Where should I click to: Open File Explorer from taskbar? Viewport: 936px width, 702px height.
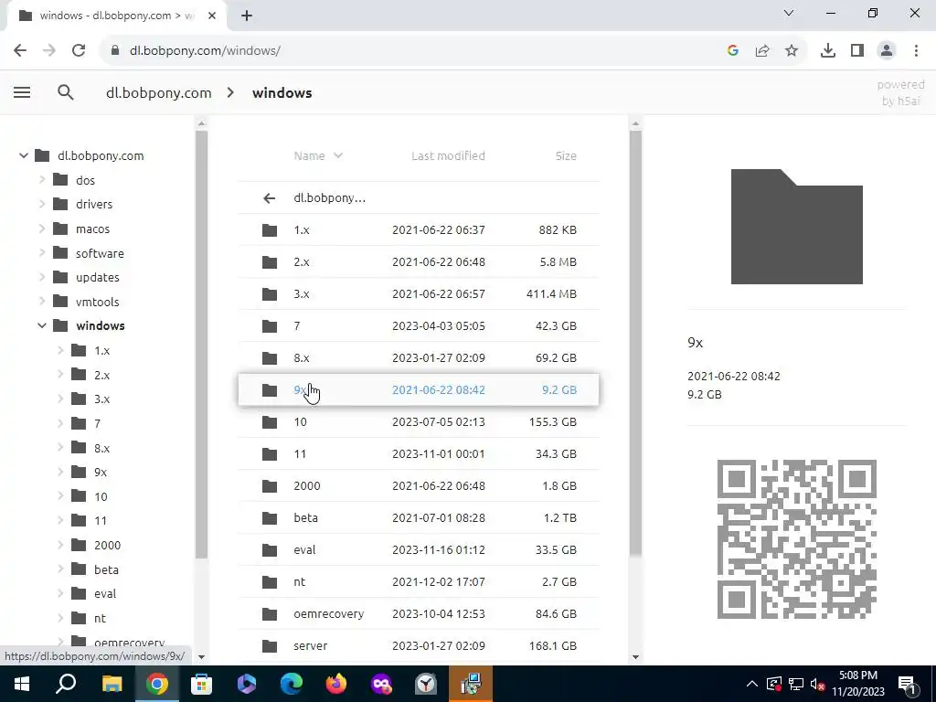tap(112, 684)
